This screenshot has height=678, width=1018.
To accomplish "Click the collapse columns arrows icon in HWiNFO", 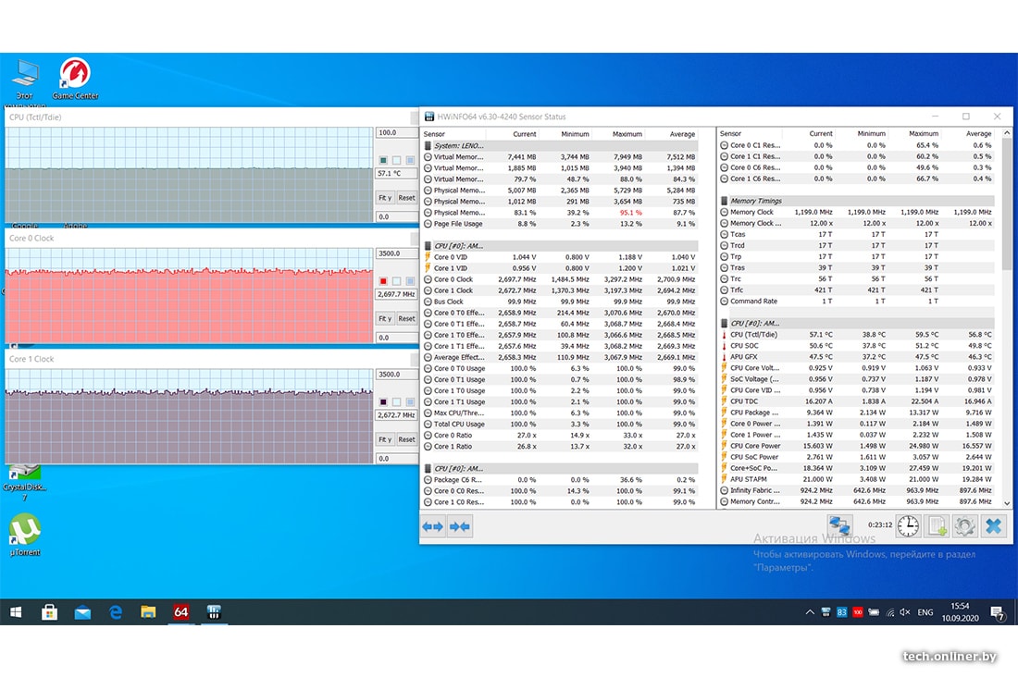I will click(x=460, y=526).
